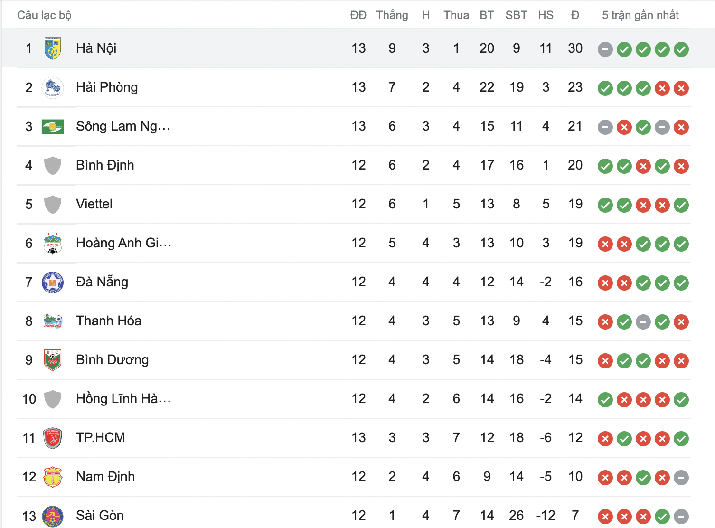
Task: Click the Hải Phòng club logo
Action: 53,87
